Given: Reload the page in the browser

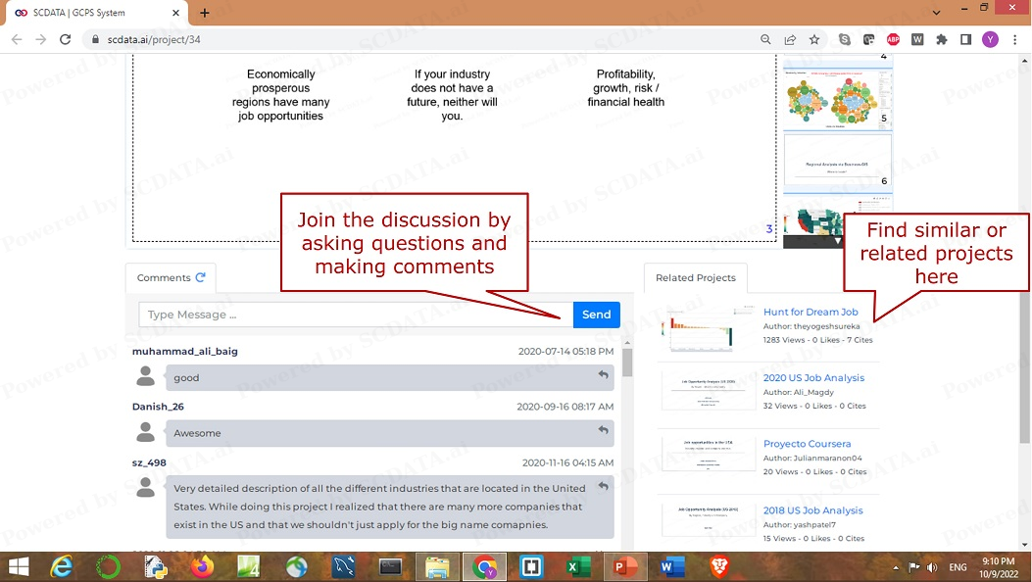Looking at the screenshot, I should [x=65, y=39].
